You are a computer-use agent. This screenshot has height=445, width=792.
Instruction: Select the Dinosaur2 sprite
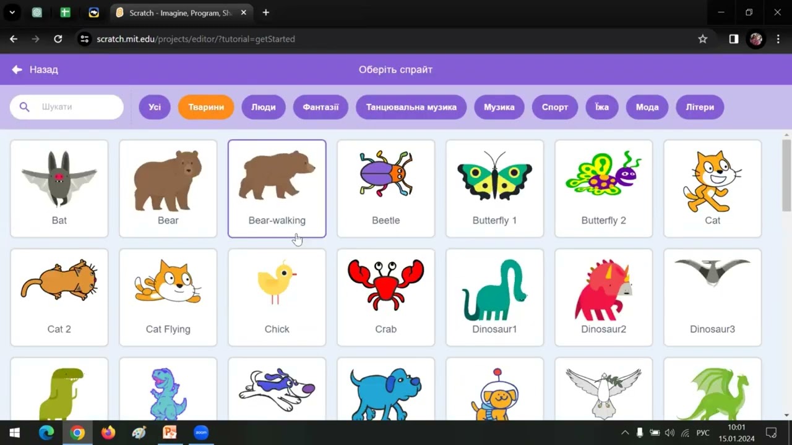click(604, 297)
